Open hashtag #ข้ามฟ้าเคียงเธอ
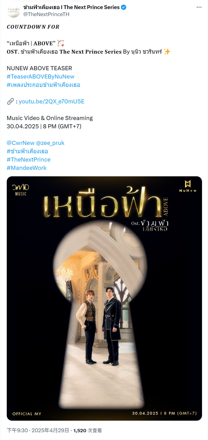The width and height of the screenshot is (208, 440). tap(27, 151)
